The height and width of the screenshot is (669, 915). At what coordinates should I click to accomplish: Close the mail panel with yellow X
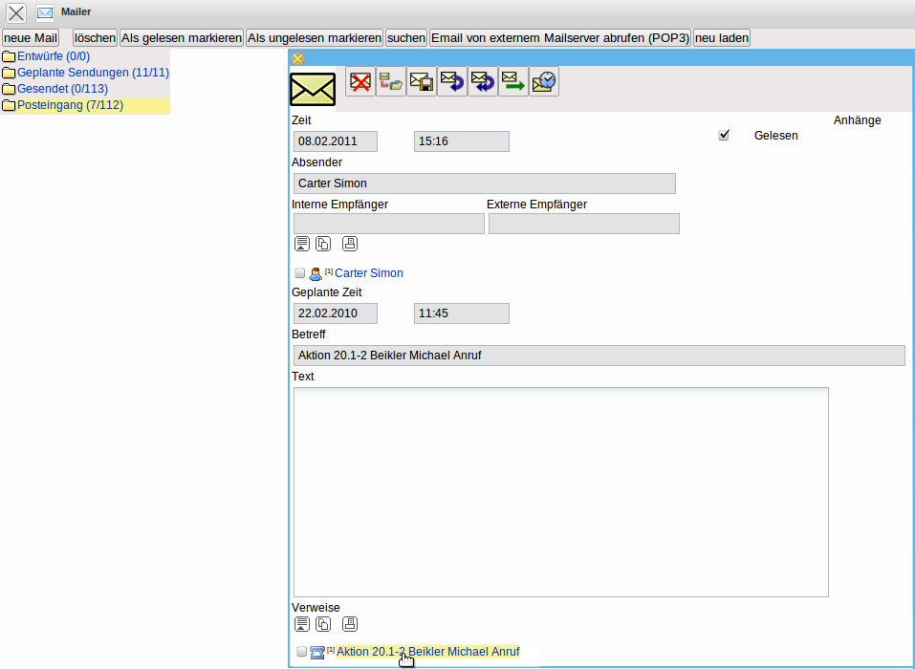pos(297,59)
